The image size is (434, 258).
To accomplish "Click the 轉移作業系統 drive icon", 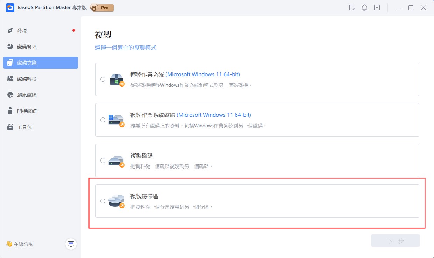I will [116, 80].
